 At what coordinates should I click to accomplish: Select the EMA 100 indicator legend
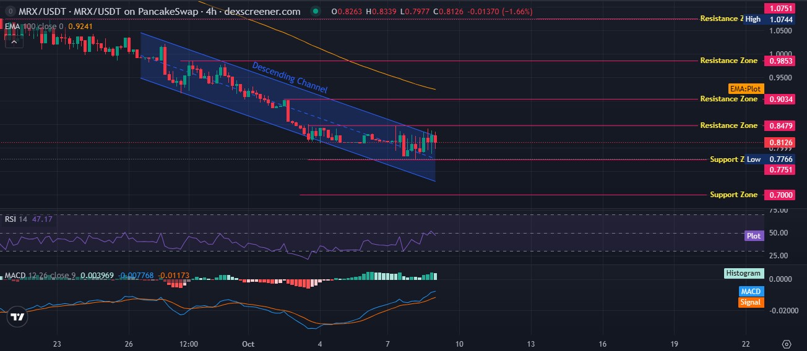34,27
